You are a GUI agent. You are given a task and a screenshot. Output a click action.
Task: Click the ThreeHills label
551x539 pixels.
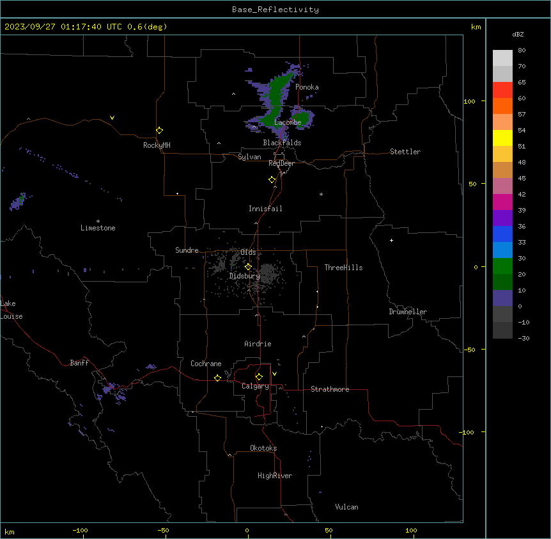click(343, 268)
